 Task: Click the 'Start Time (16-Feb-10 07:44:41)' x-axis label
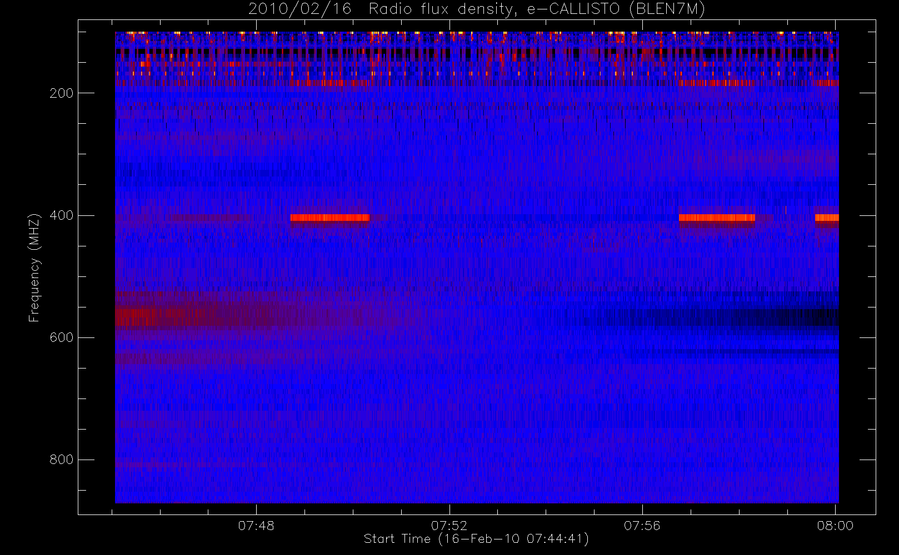pos(476,539)
